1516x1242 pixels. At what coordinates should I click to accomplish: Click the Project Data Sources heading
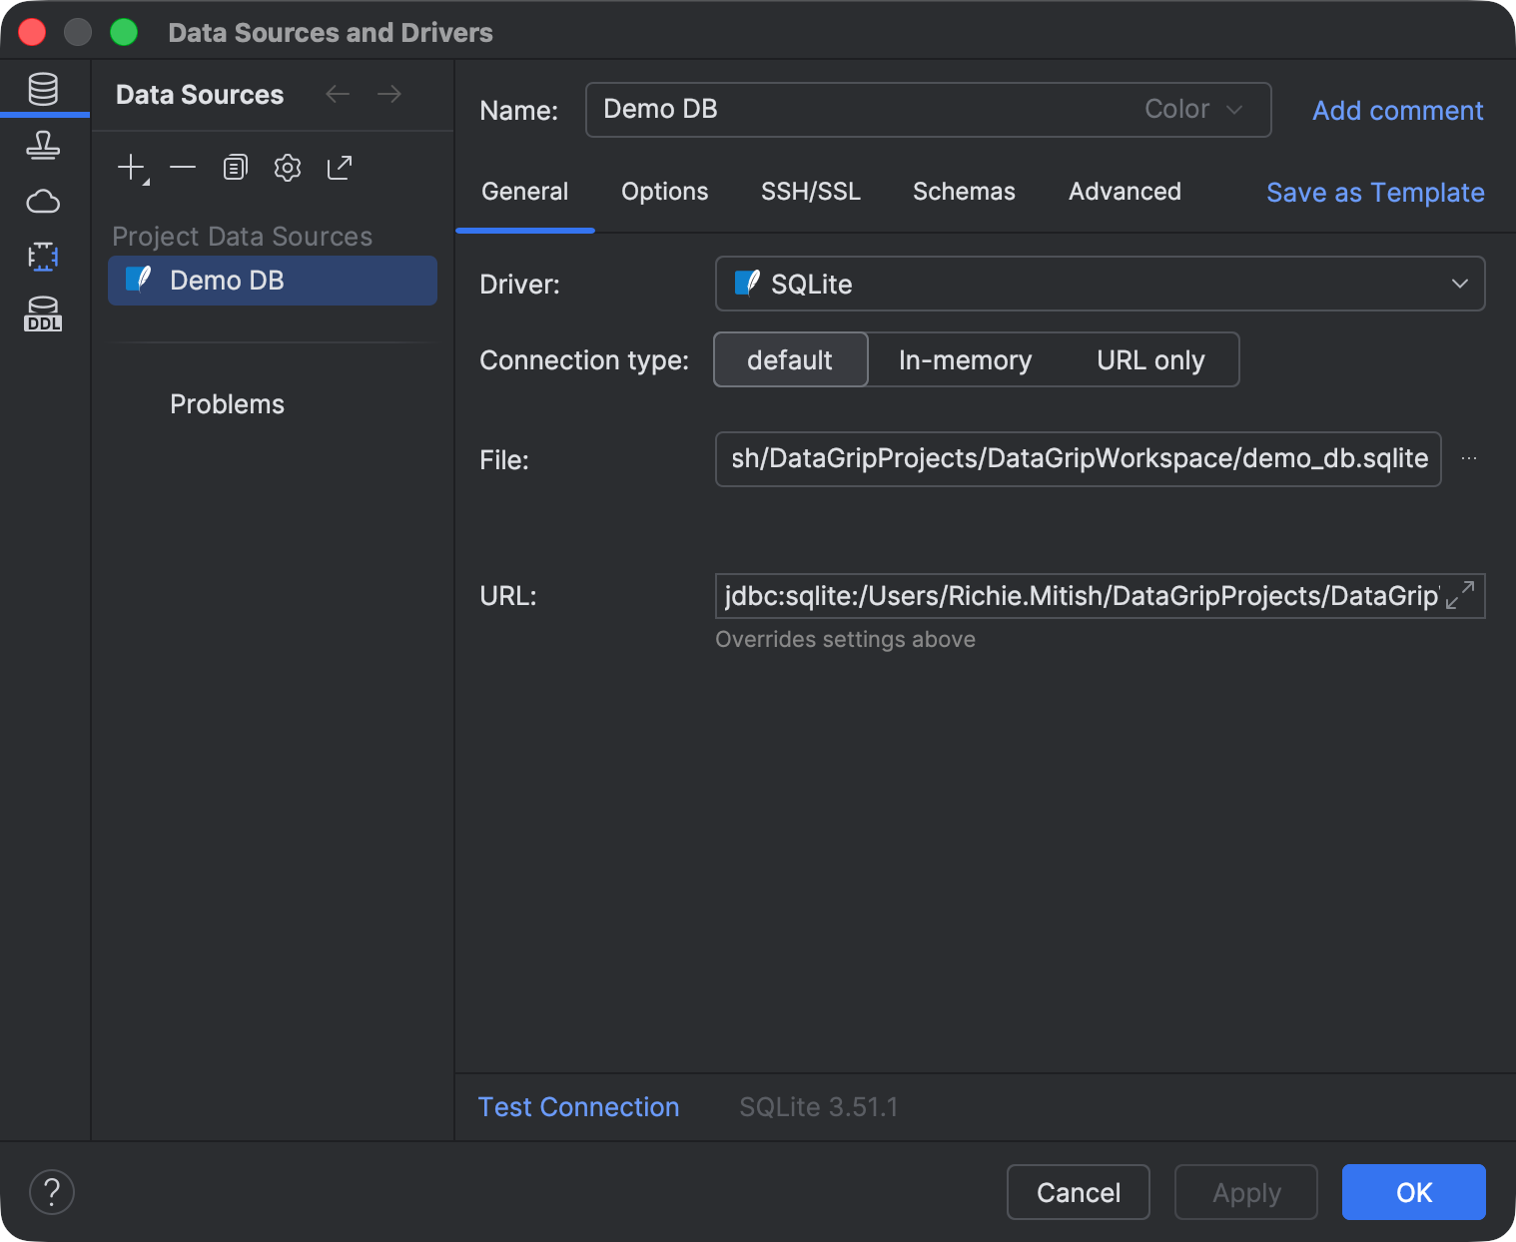(x=242, y=236)
